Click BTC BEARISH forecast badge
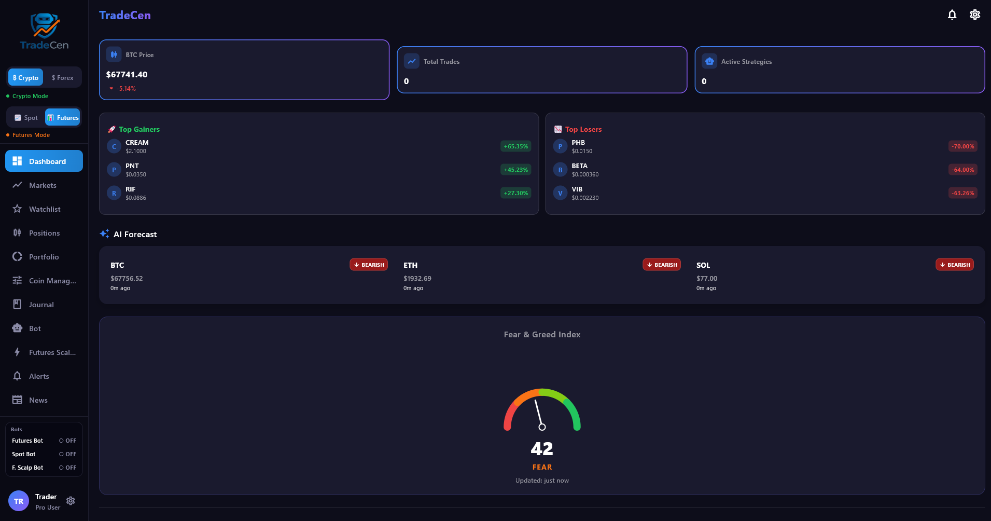 click(x=369, y=265)
